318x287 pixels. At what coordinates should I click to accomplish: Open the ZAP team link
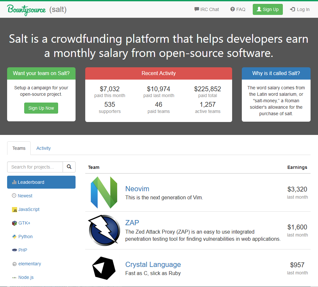(132, 223)
